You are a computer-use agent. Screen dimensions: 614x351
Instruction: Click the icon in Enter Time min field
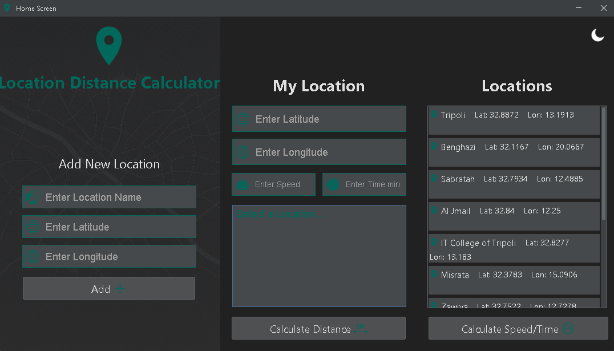333,184
